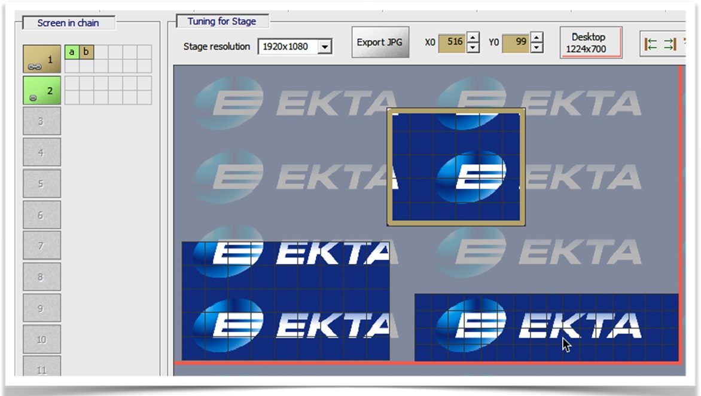Viewport: 701px width, 396px height.
Task: Open the Screen in chain tab
Action: [68, 23]
